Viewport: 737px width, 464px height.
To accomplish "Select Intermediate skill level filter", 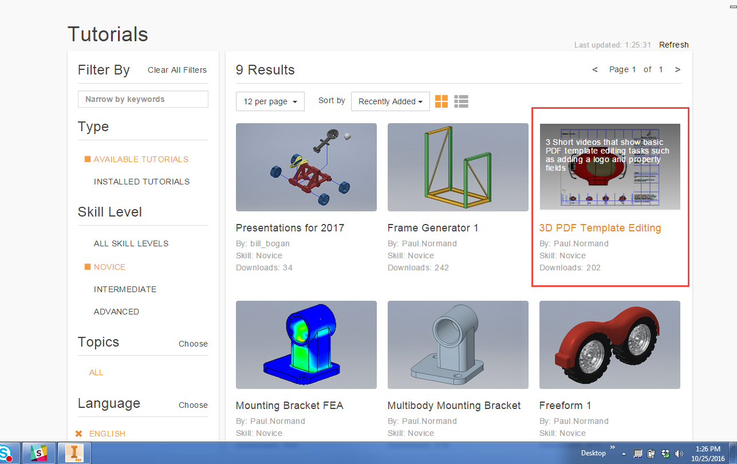I will (x=125, y=289).
